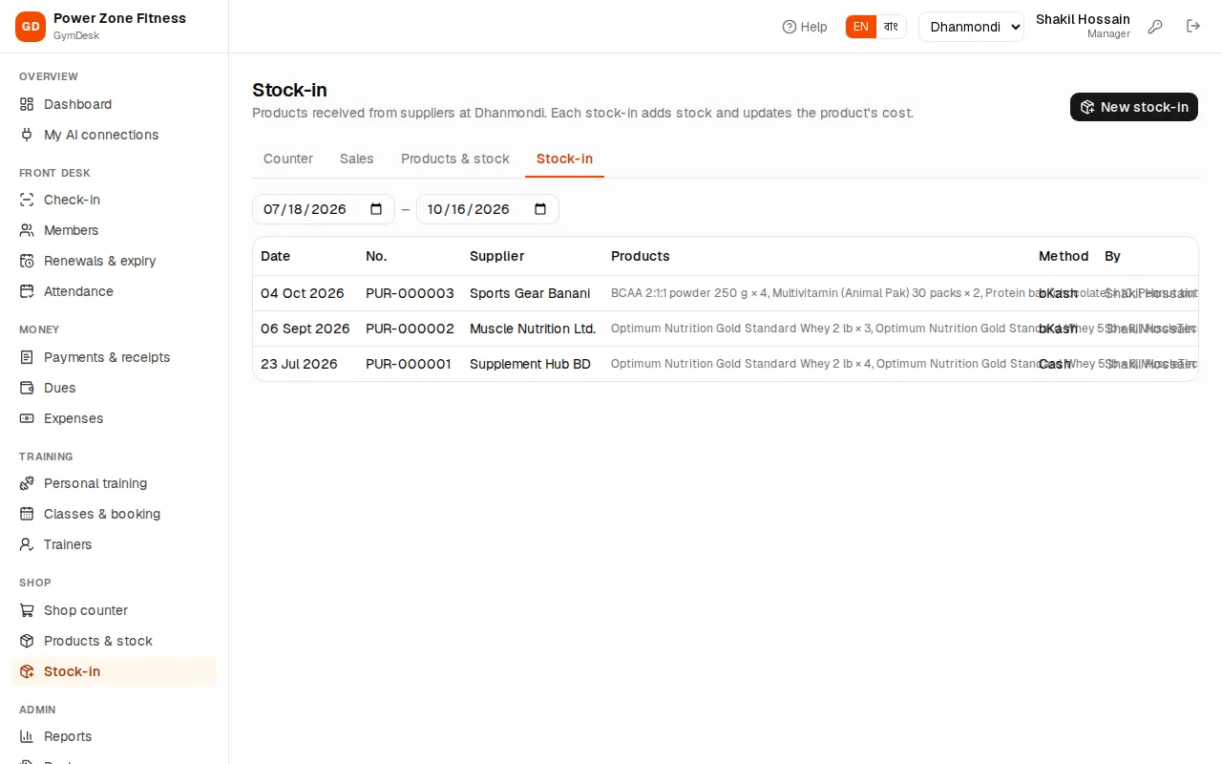Screen dimensions: 1222x764
Task: Click the Shop counter cart icon
Action: click(x=27, y=610)
